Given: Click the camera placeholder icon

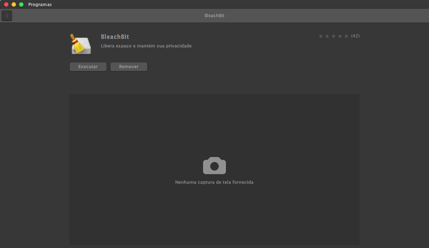Looking at the screenshot, I should click(x=214, y=166).
